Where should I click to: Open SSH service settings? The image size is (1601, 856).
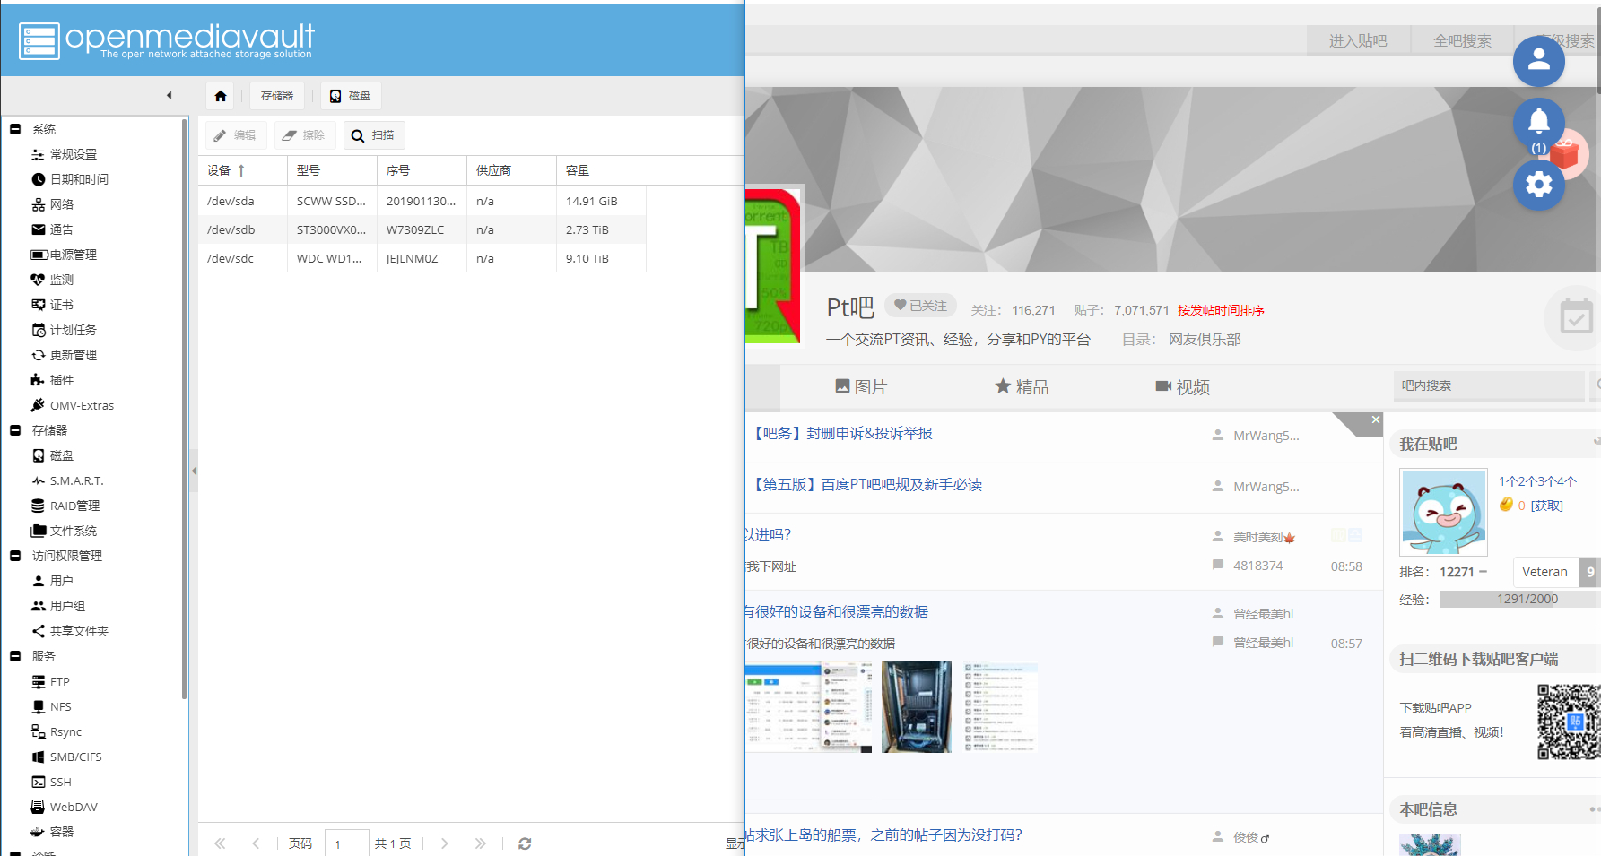[61, 782]
